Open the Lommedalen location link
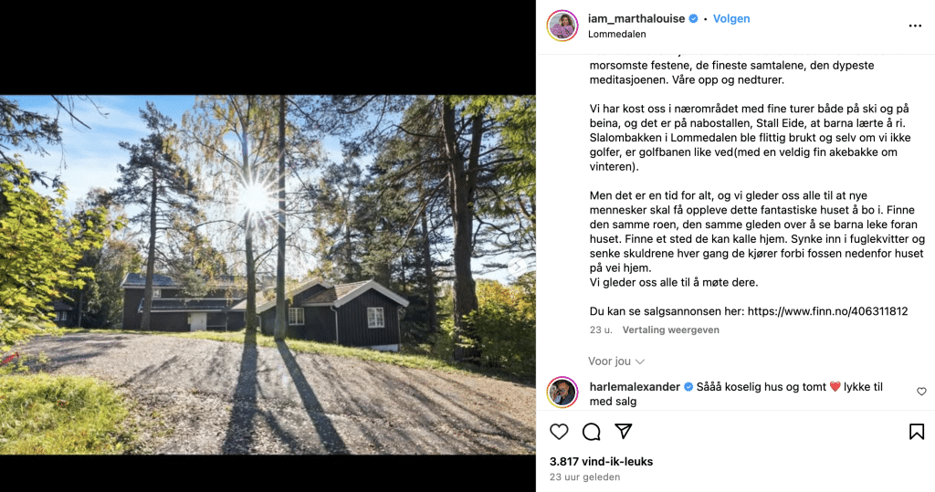Viewport: 935px width, 492px height. point(616,34)
